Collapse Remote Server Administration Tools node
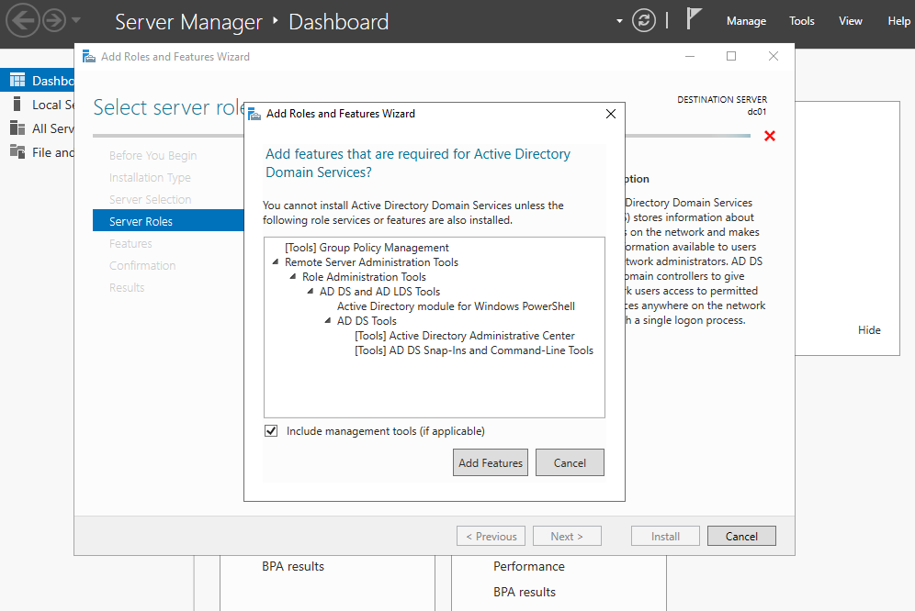Screen dimensions: 915x611 [276, 262]
